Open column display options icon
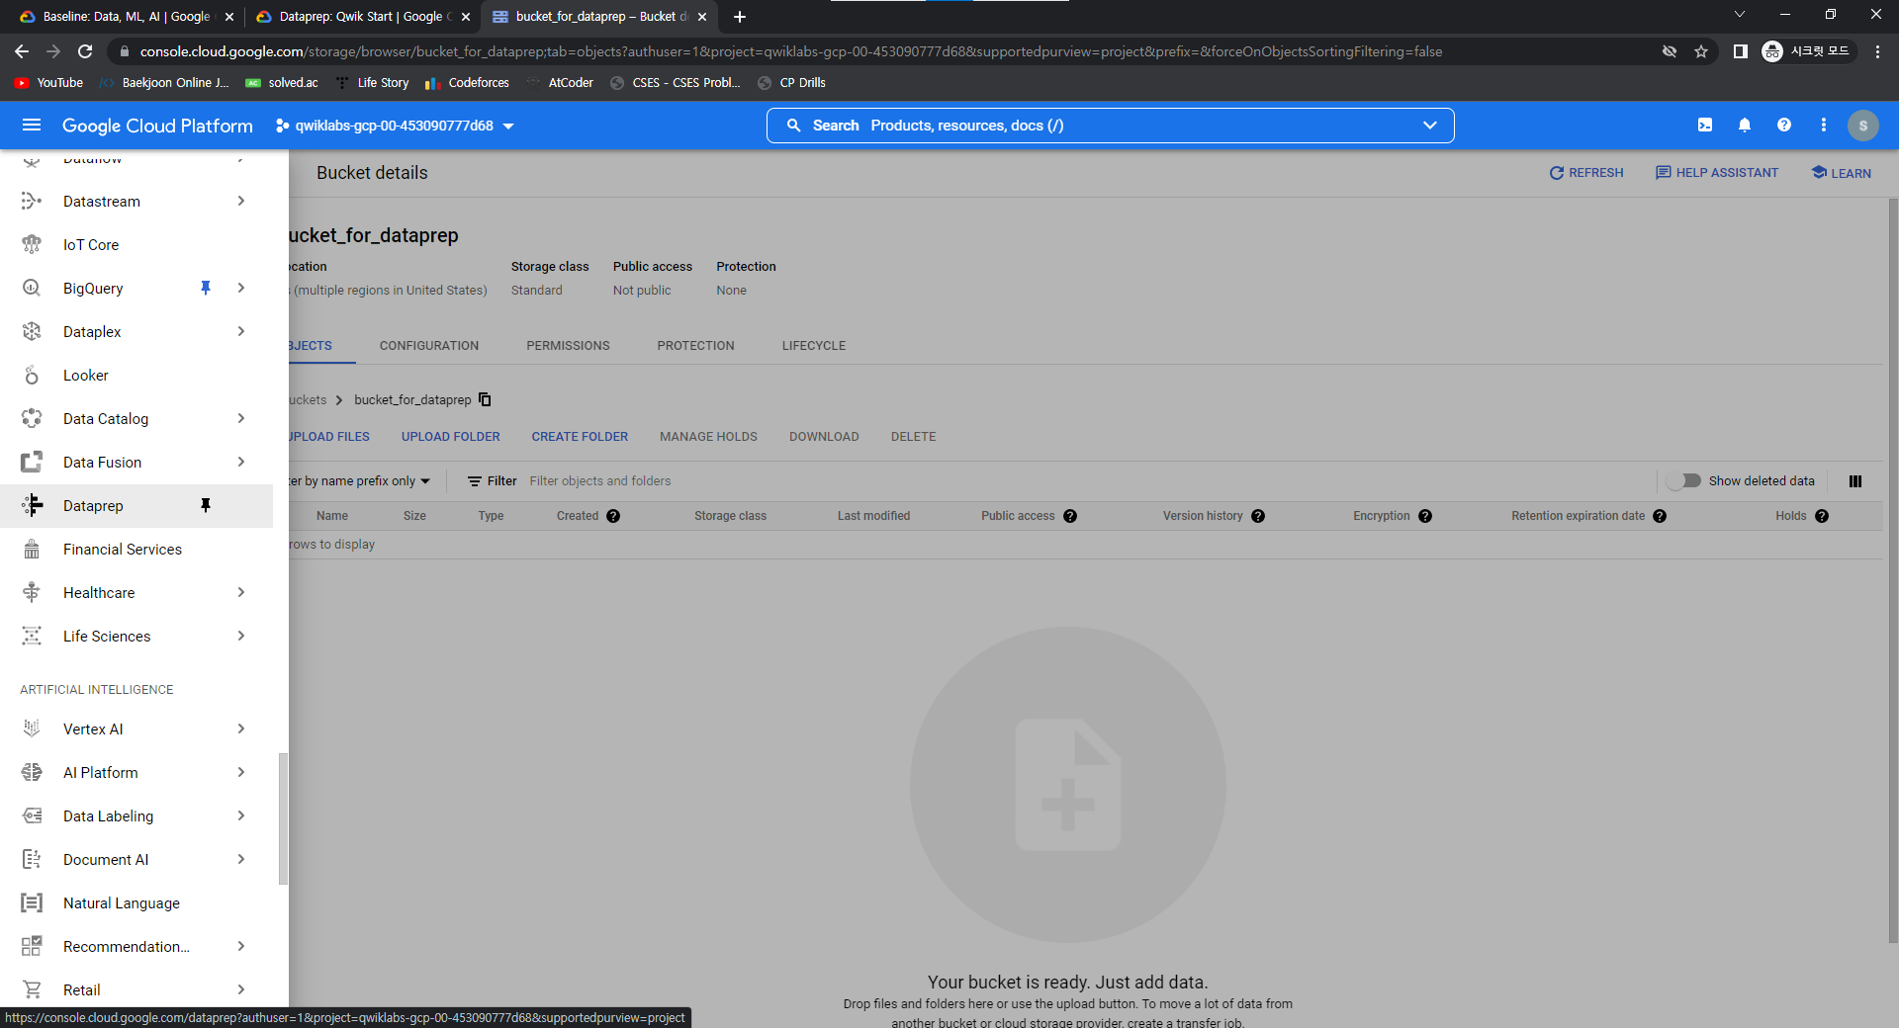The height and width of the screenshot is (1028, 1899). [1855, 481]
